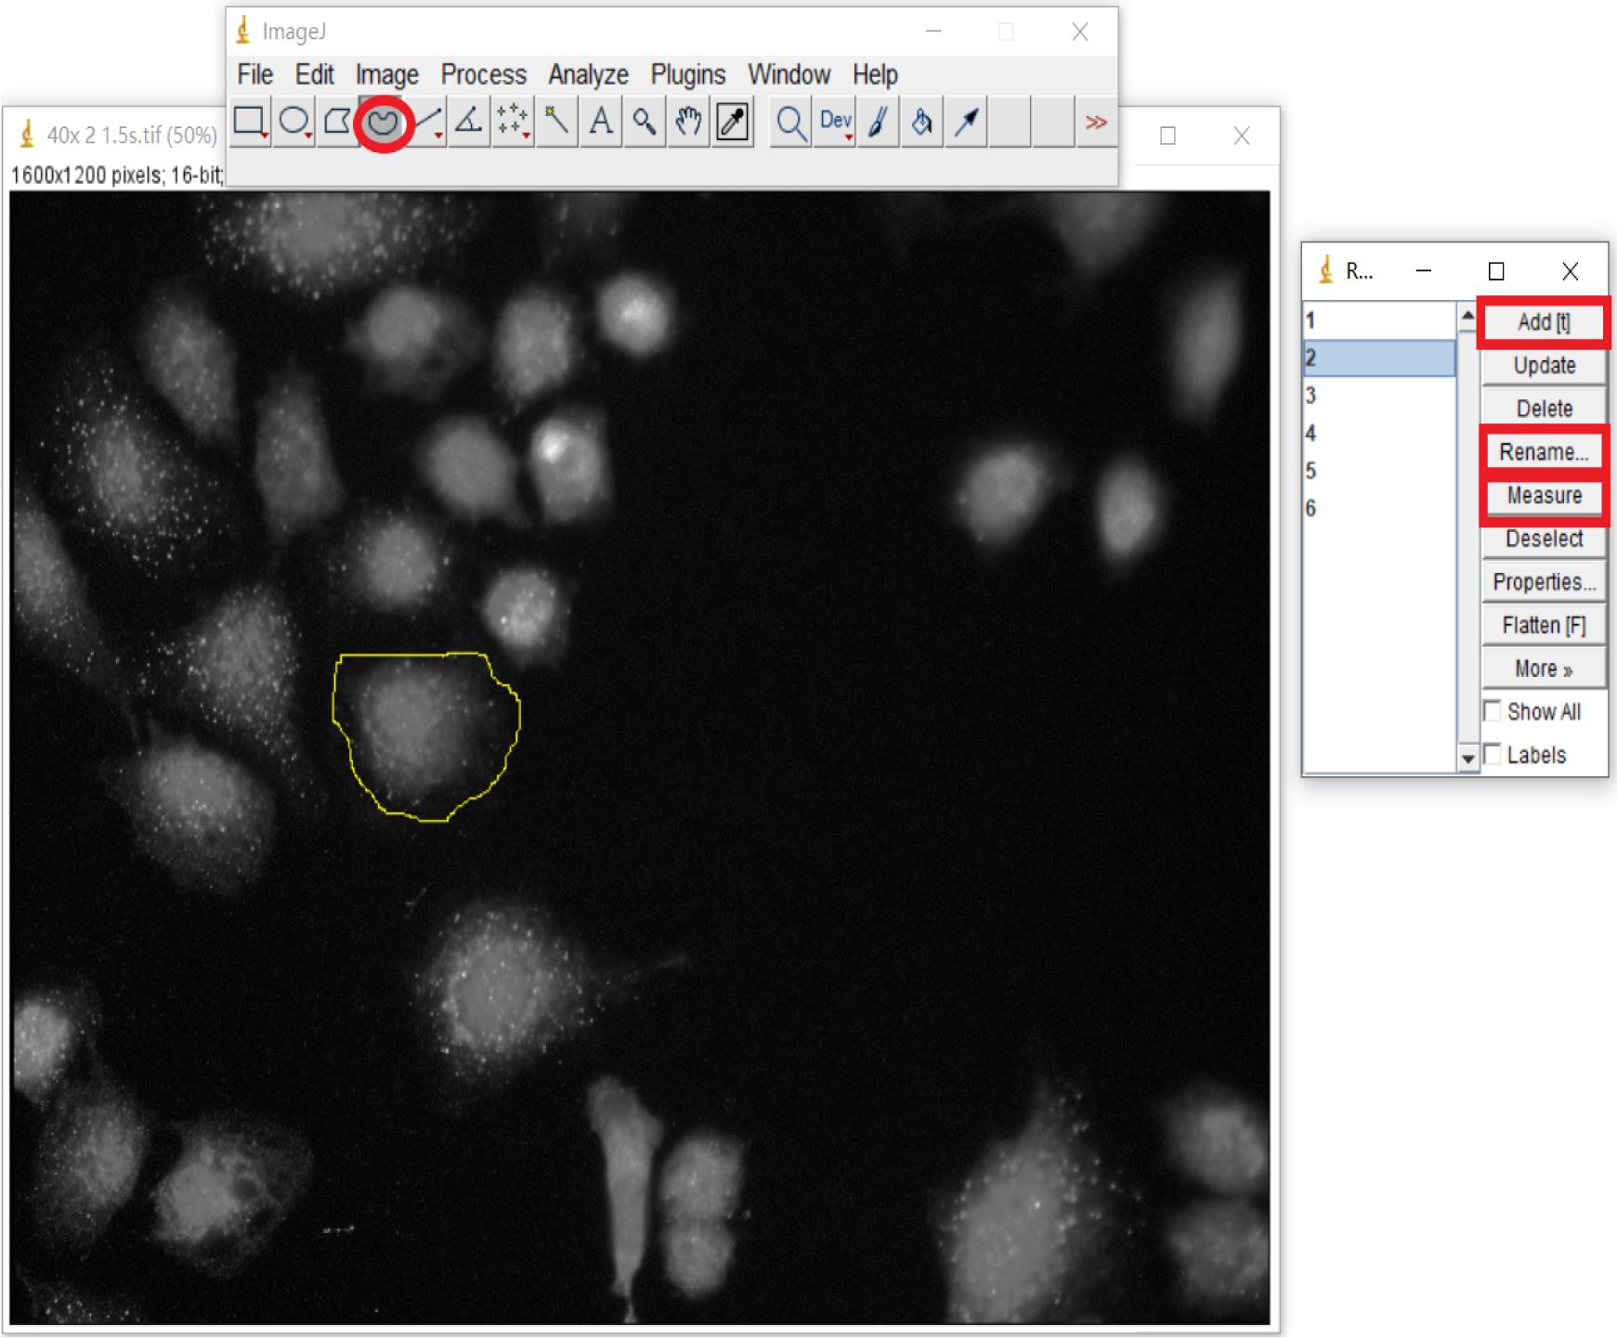Open the More » options menu
This screenshot has width=1617, height=1338.
[1543, 669]
